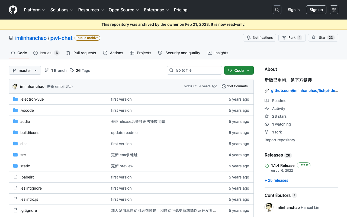347x217 pixels.
Task: Click the build/icons folder icon
Action: [x=15, y=133]
